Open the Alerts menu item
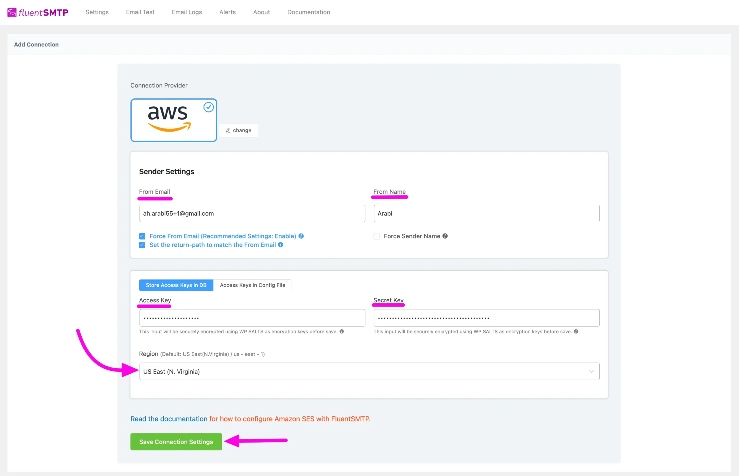 227,12
